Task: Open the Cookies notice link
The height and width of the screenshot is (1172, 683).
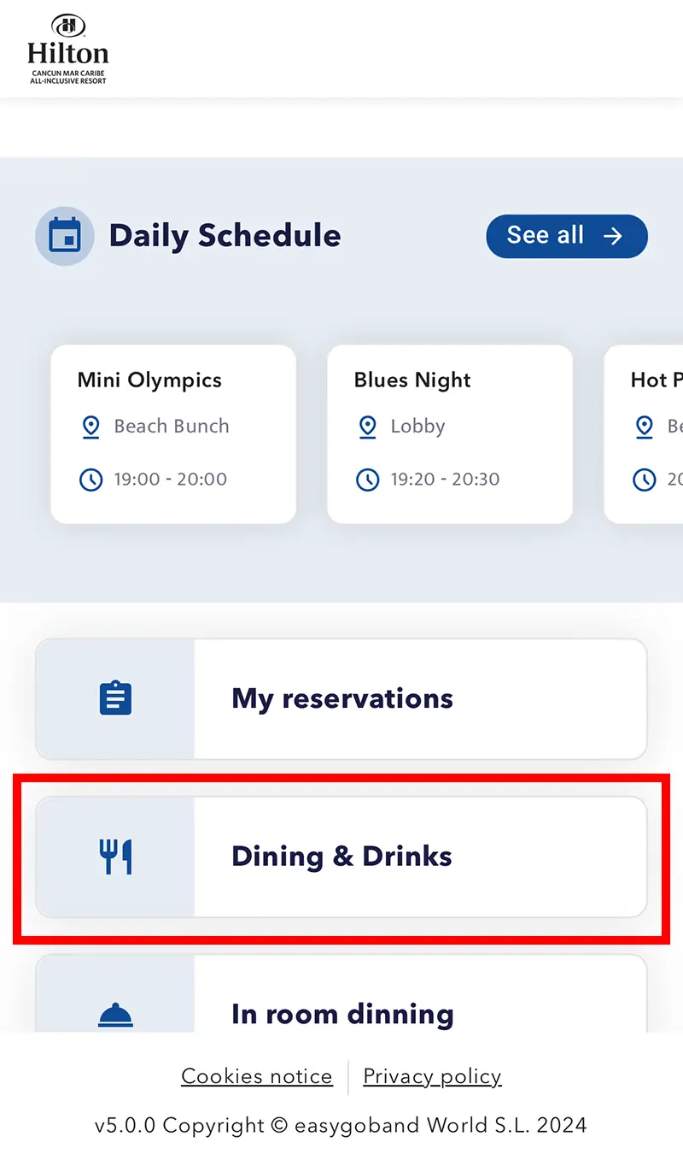Action: (257, 1076)
